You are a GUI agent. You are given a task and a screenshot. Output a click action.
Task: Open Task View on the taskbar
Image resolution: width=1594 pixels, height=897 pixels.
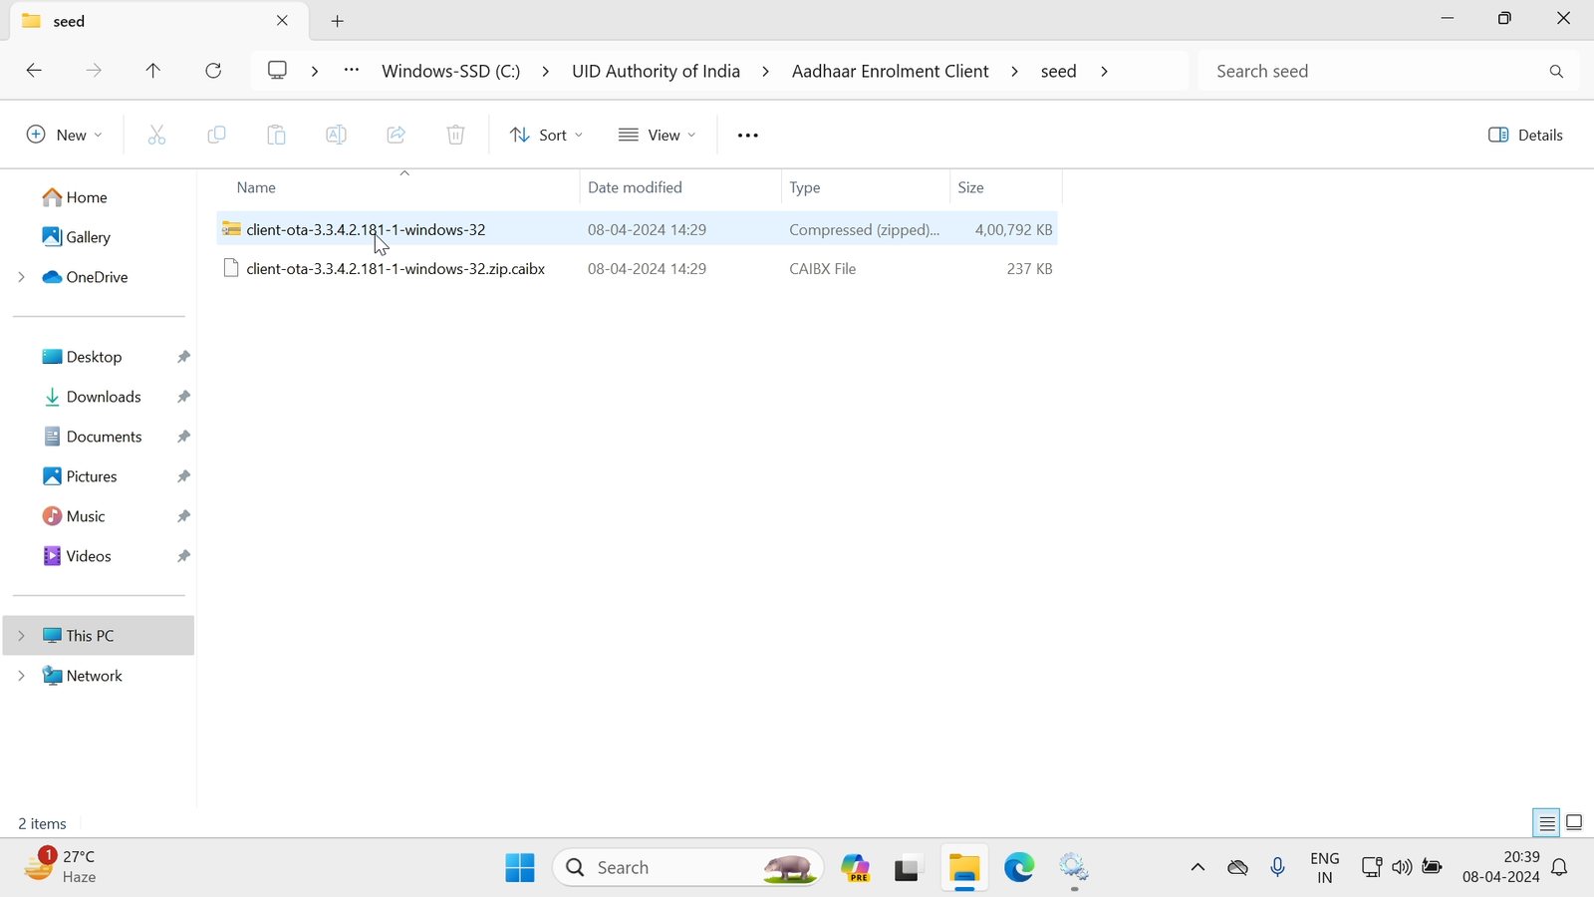908,868
